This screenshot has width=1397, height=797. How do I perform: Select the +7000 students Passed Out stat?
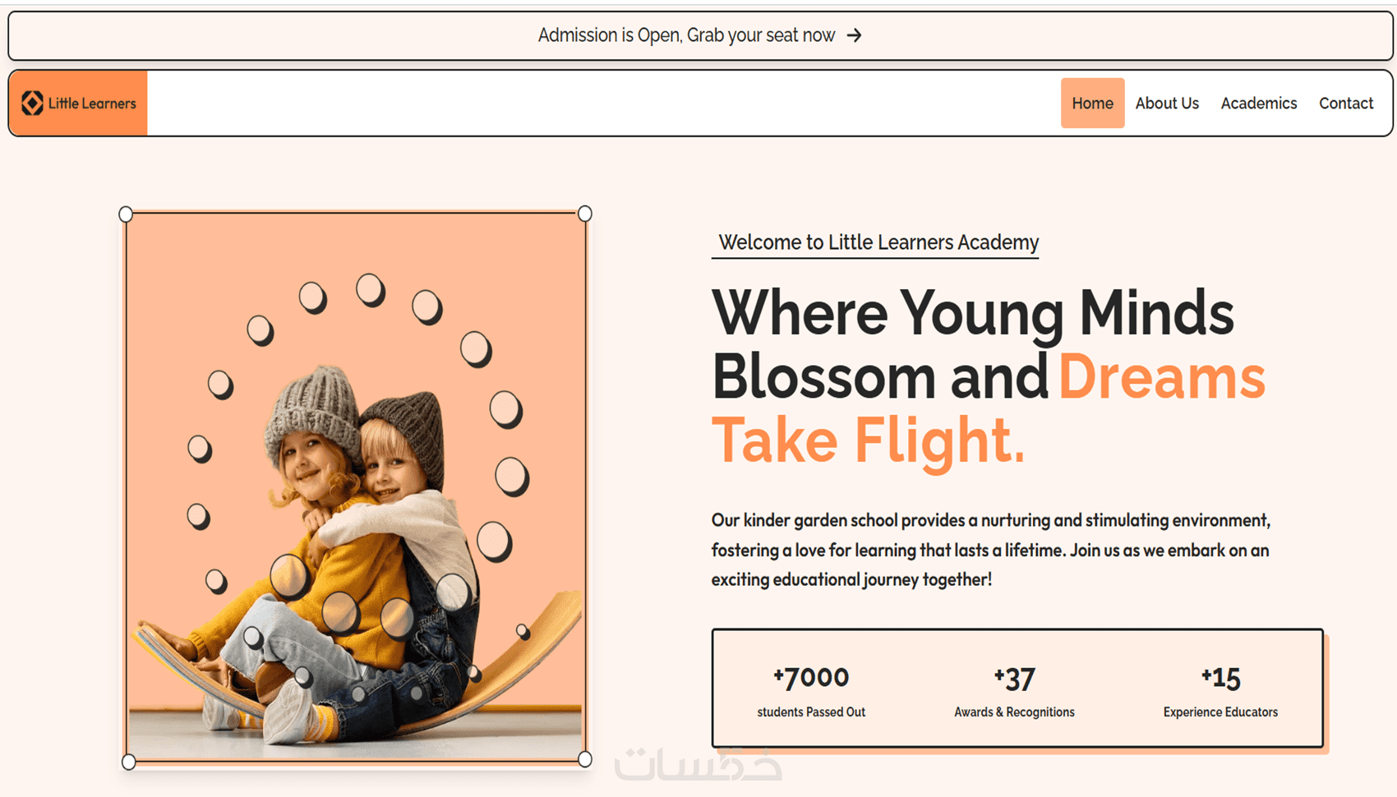811,690
